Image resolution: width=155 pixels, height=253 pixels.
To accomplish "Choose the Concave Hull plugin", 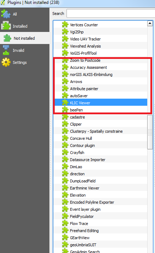I will (x=100, y=138).
